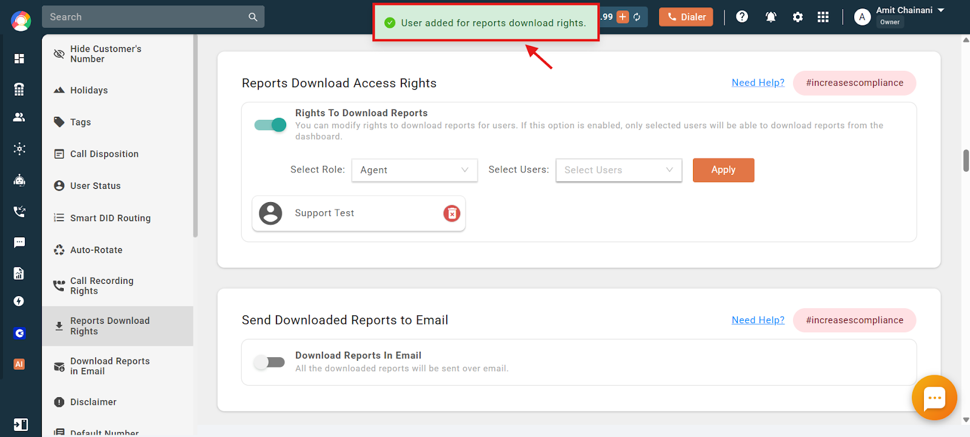Open the lightning bolt icon in the left rail
This screenshot has height=437, width=970.
[19, 301]
